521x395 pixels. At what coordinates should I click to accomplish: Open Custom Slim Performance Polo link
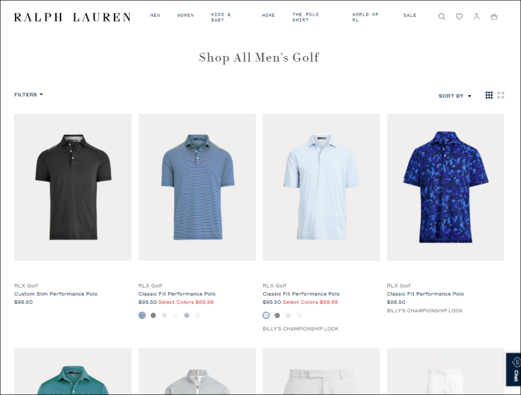click(56, 293)
